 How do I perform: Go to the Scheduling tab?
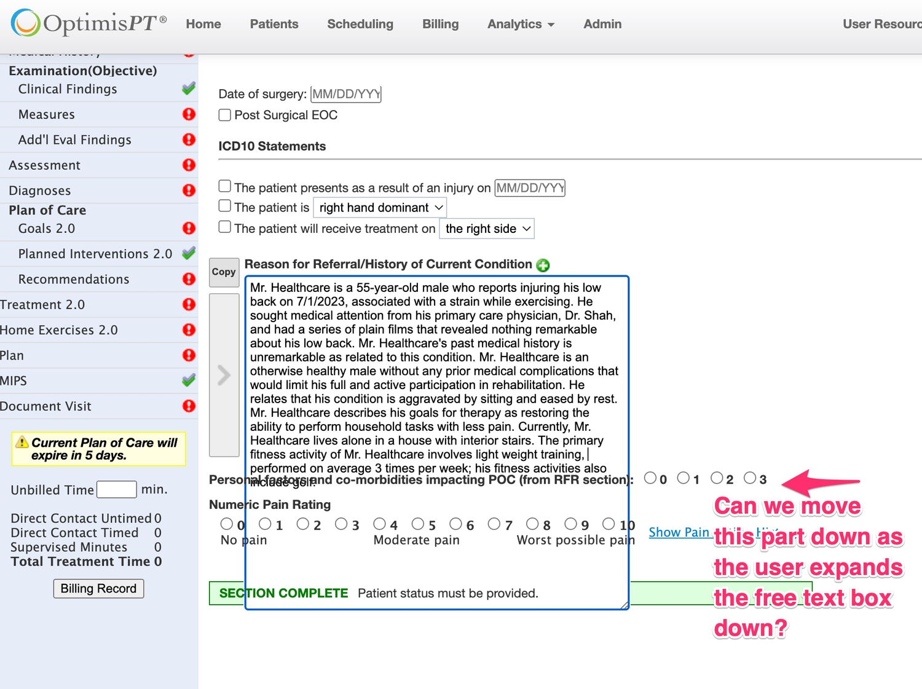(360, 24)
